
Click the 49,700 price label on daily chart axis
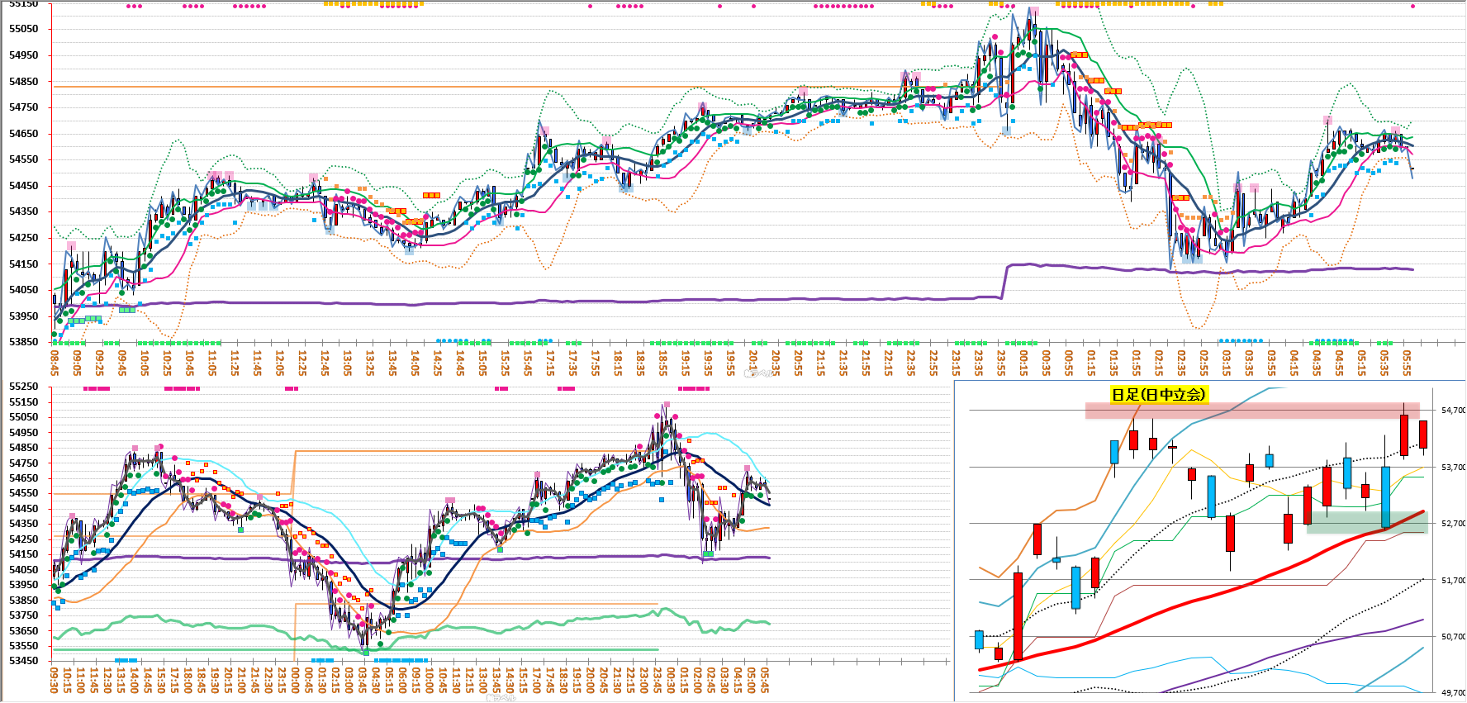point(1453,693)
